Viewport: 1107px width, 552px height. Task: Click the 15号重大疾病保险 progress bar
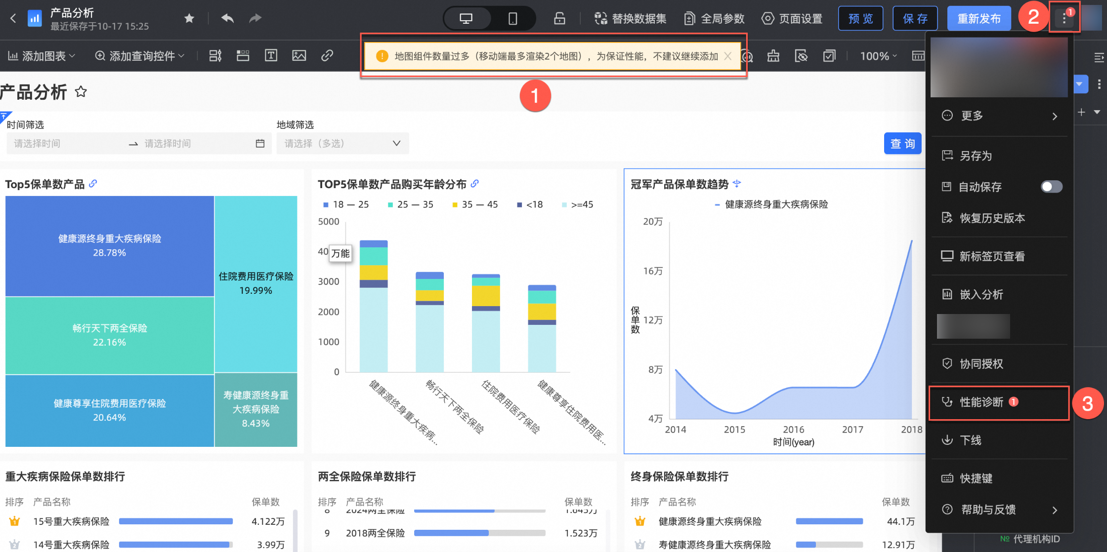(176, 521)
